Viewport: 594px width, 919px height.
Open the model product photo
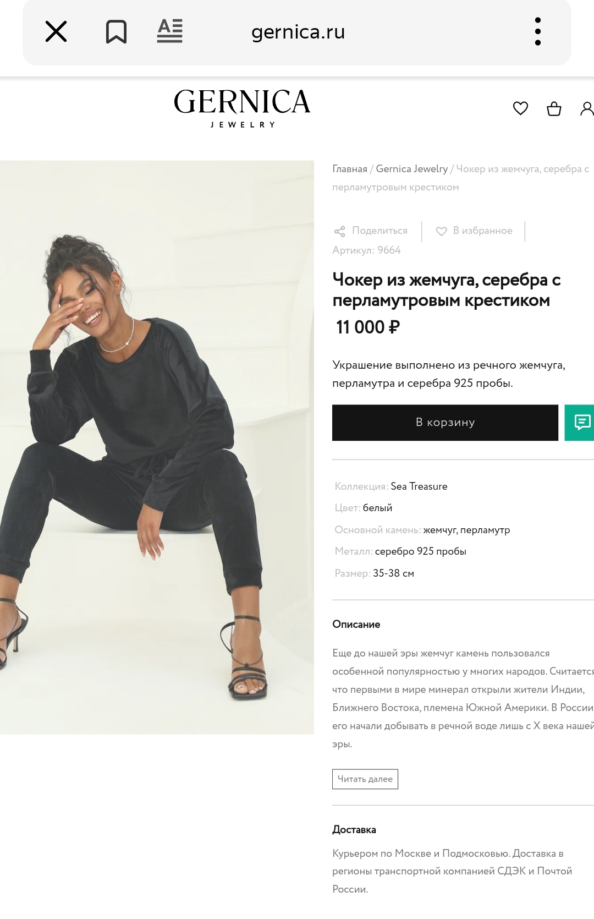pyautogui.click(x=157, y=447)
